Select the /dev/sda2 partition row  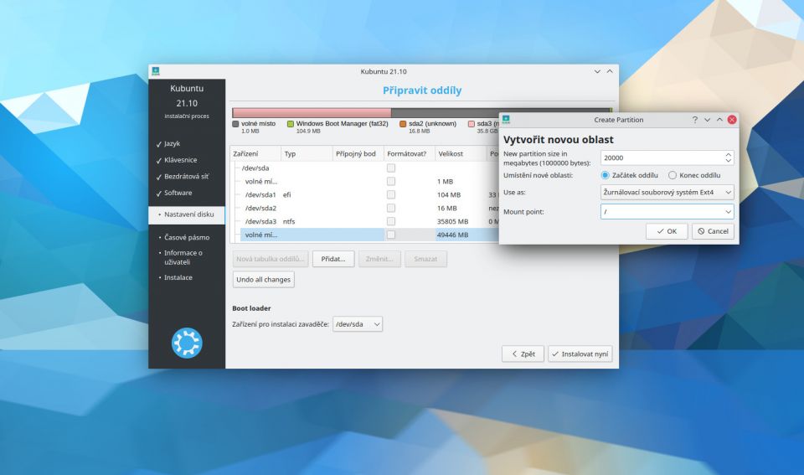coord(364,208)
